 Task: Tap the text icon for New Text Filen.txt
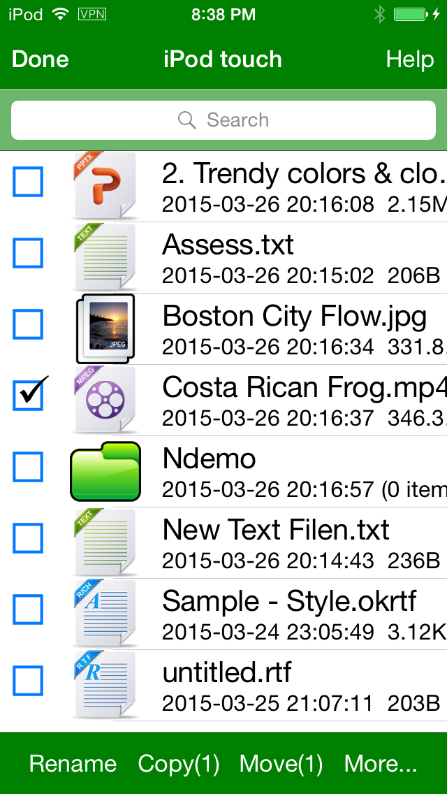105,543
